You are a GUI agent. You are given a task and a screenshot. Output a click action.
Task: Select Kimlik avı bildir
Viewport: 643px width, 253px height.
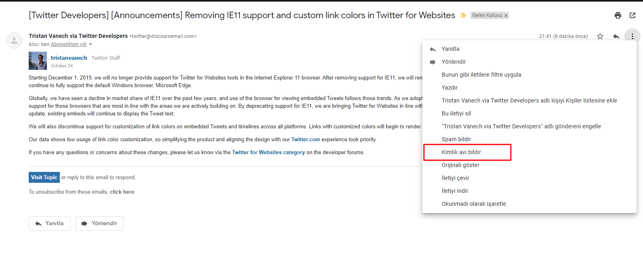pos(529,152)
